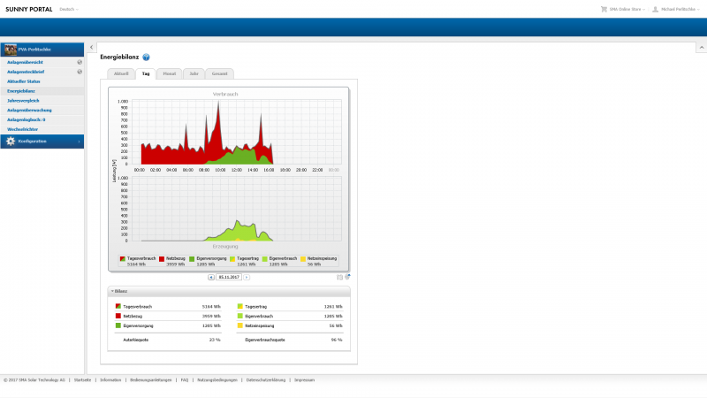Collapse the top header with up arrow

pyautogui.click(x=702, y=48)
